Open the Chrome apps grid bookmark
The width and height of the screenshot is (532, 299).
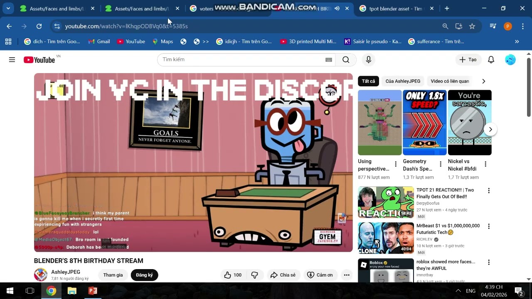(x=8, y=42)
